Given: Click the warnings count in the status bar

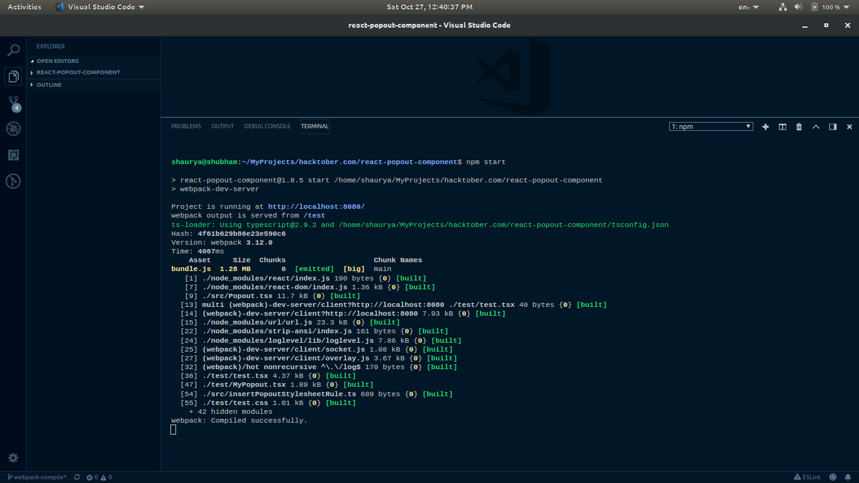Looking at the screenshot, I should coord(106,477).
